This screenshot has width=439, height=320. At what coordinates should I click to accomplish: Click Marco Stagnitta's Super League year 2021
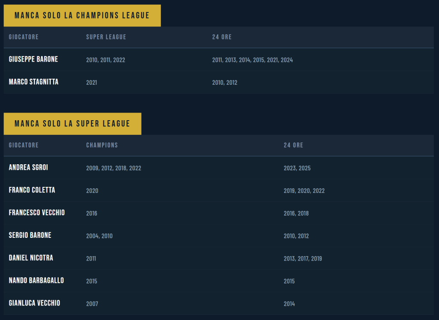pos(91,83)
